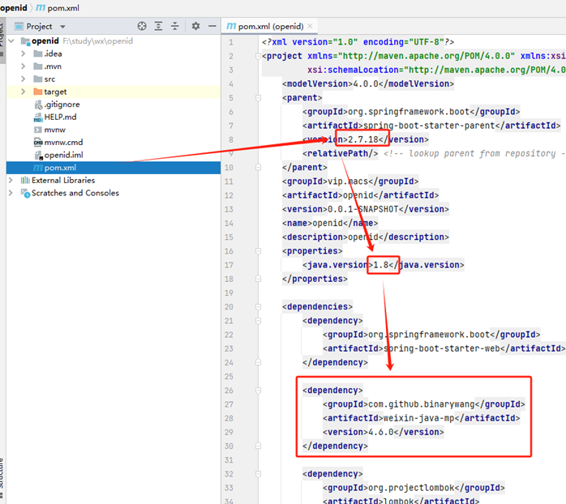Screen dimensions: 566x504
Task: Click the .idea folder icon
Action: 38,53
